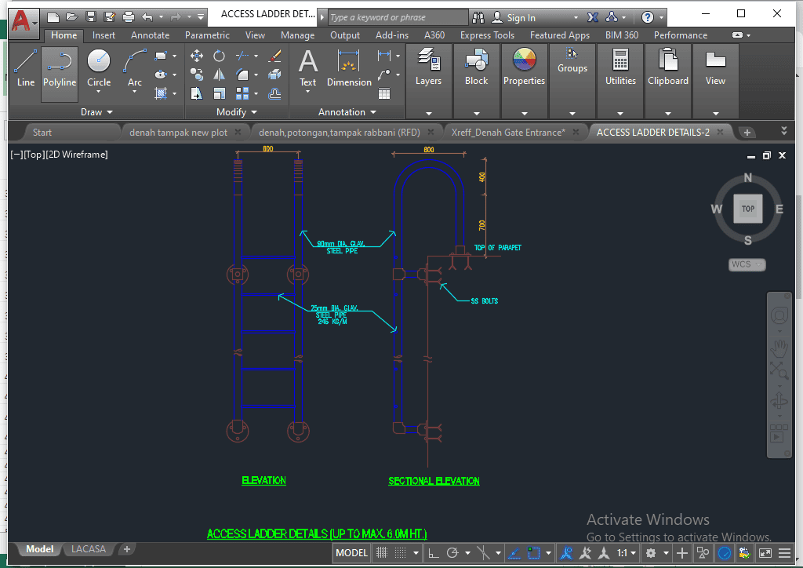Image resolution: width=803 pixels, height=568 pixels.
Task: Click the keyword search field
Action: coord(396,17)
